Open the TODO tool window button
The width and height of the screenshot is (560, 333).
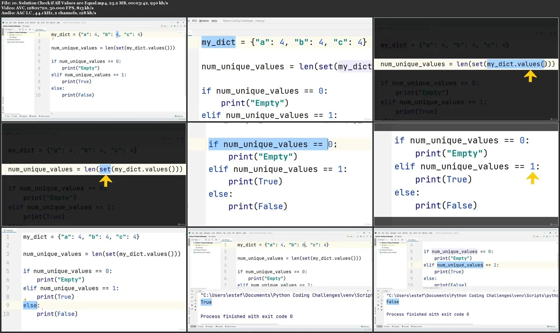click(x=15, y=116)
